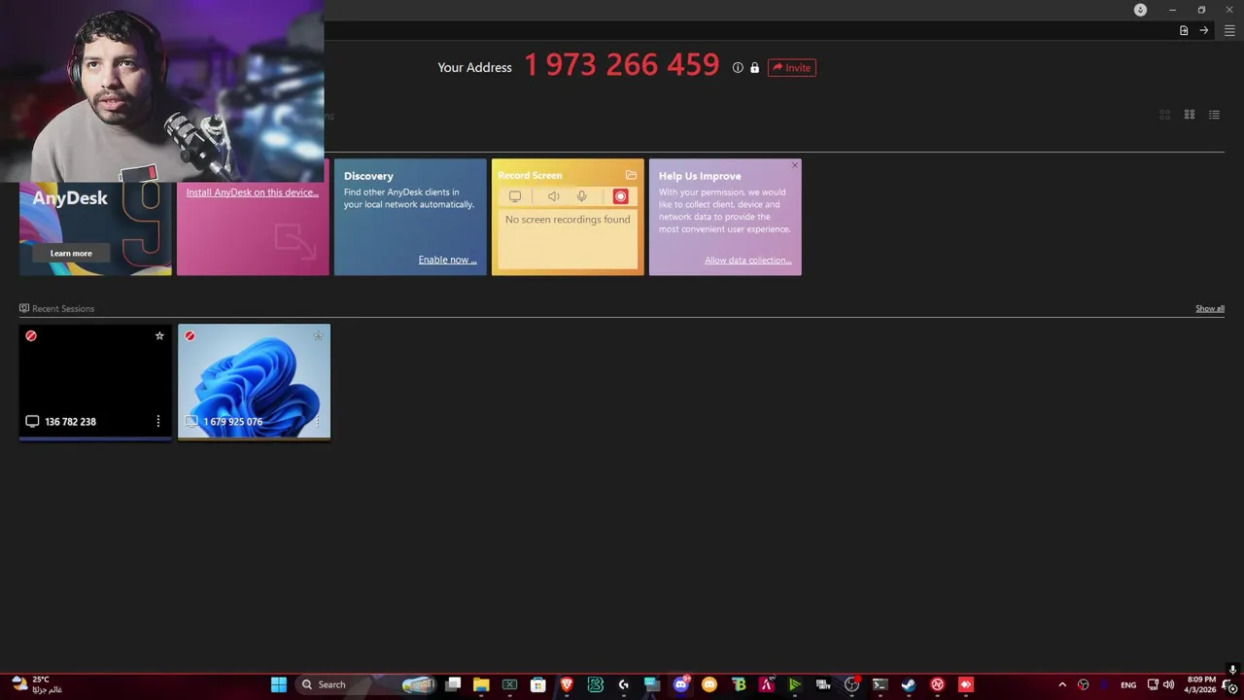Open the volume control in system tray
The width and height of the screenshot is (1244, 700).
(1168, 684)
